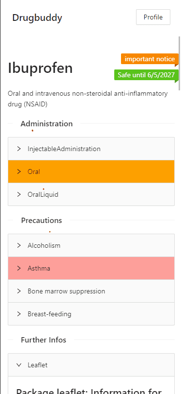
Task: Expand the InjectableAdministration chevron arrow
Action: pos(19,149)
